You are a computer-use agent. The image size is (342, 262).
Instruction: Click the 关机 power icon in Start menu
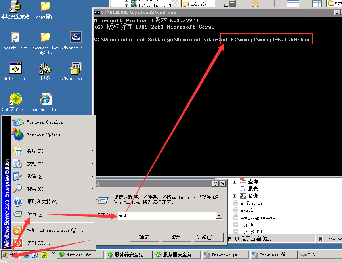18,243
